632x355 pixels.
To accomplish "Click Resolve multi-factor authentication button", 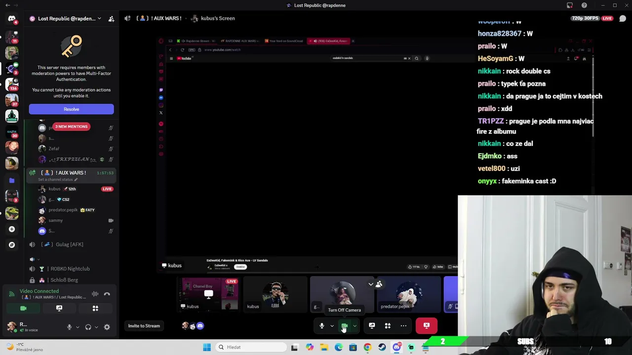I will click(x=71, y=109).
